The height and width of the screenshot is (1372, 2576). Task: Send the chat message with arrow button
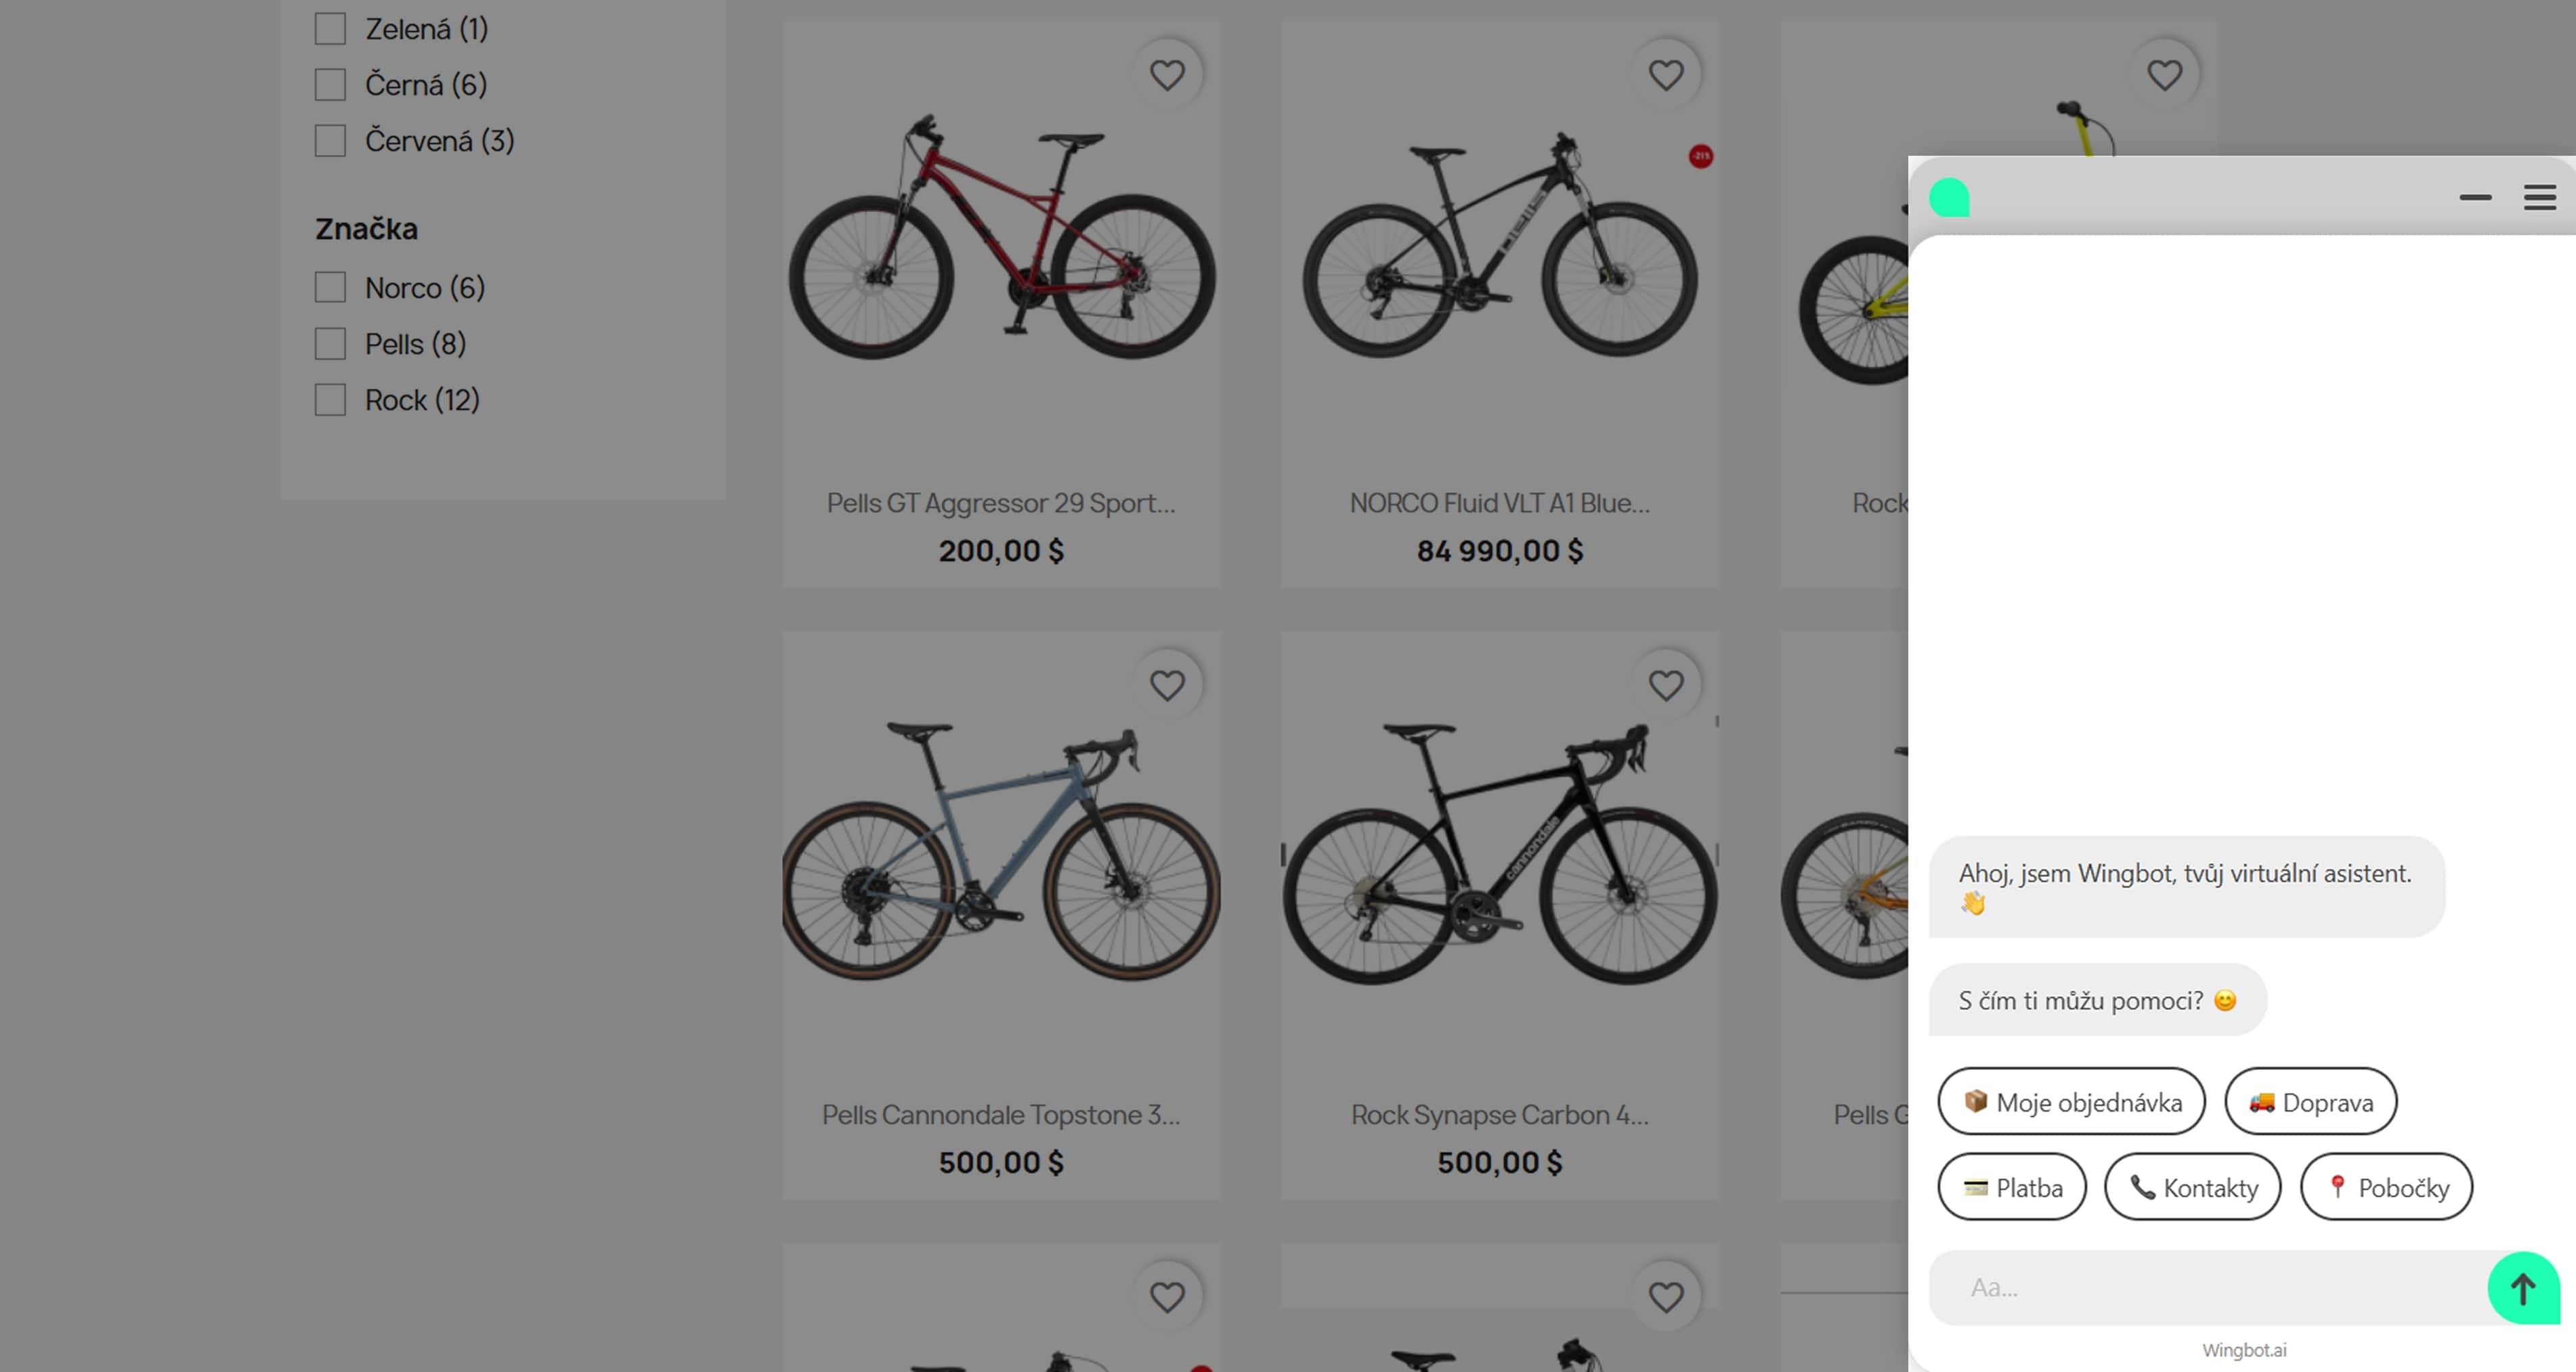[x=2522, y=1288]
